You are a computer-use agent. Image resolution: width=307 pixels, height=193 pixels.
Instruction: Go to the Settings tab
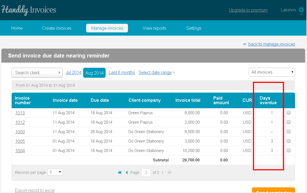(194, 28)
